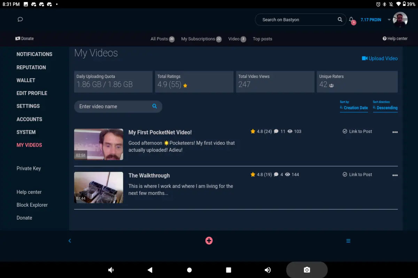Click the Donate link with money icon

point(24,39)
